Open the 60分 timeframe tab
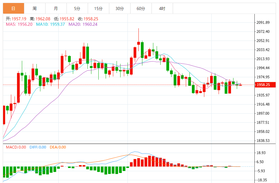279x183 pixels. pyautogui.click(x=141, y=8)
